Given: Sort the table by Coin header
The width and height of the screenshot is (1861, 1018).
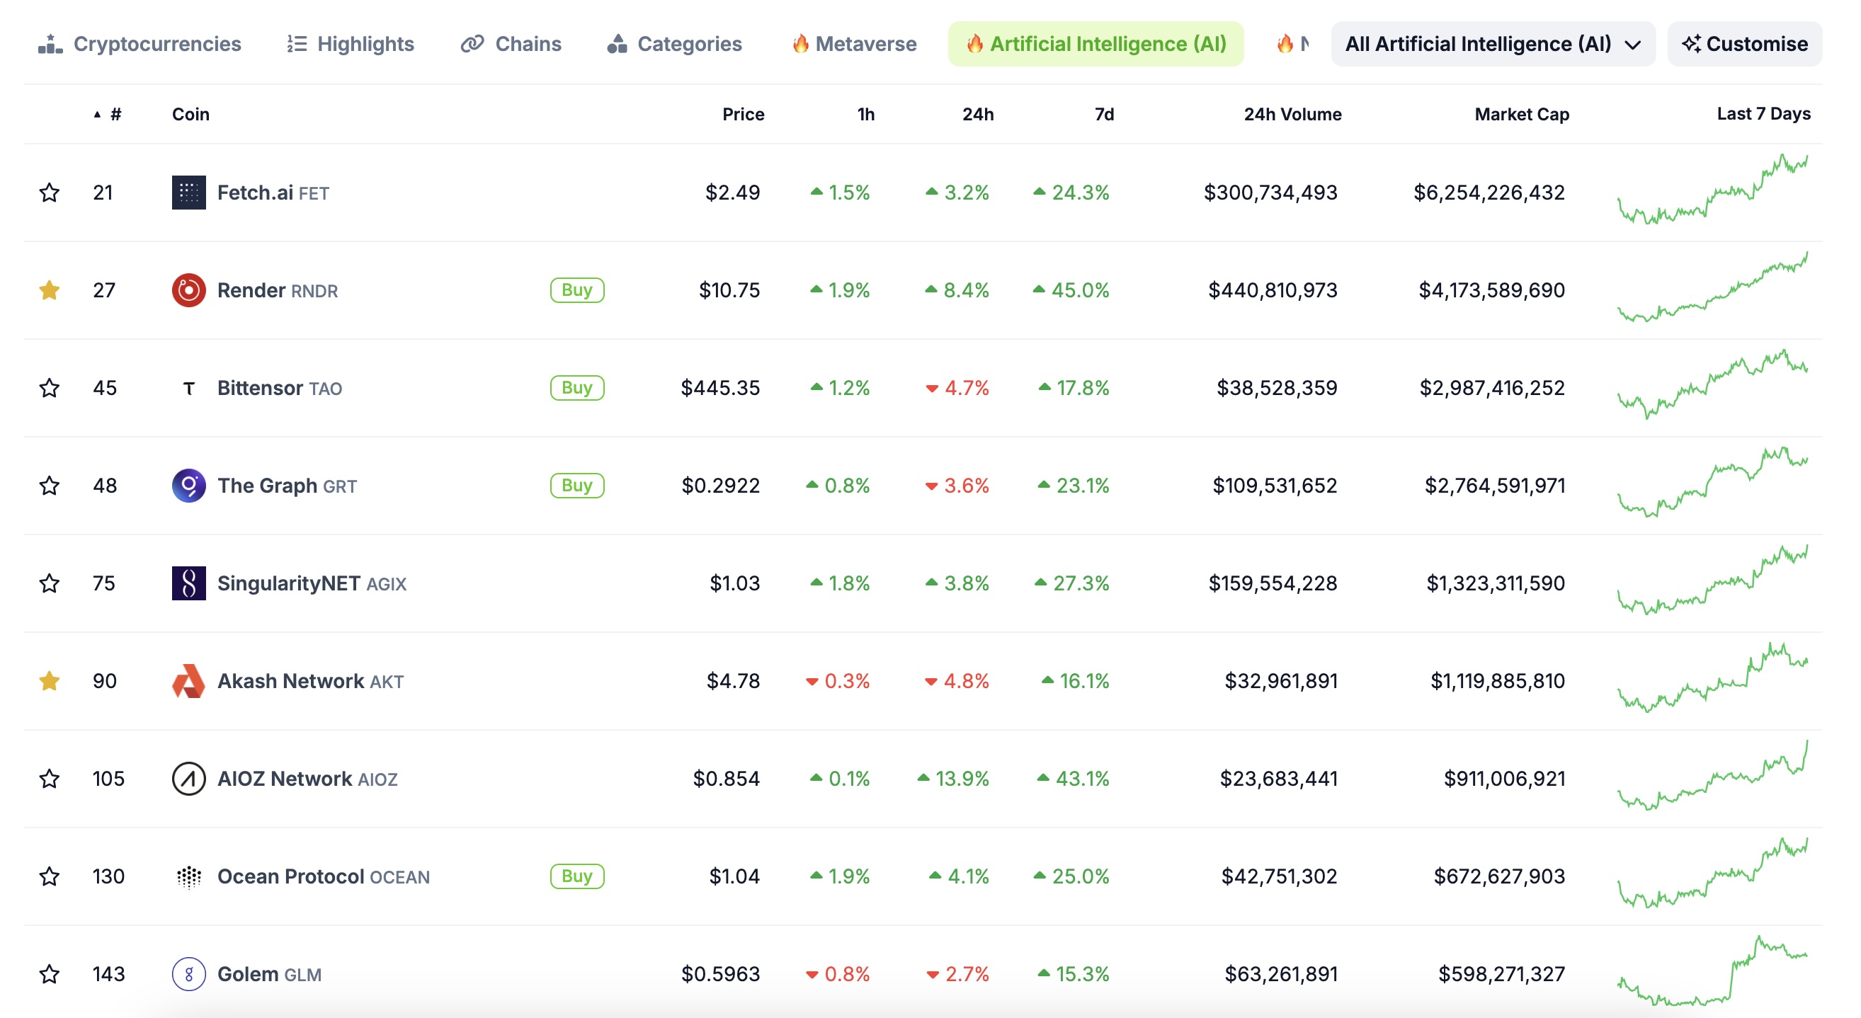Looking at the screenshot, I should click(x=190, y=114).
